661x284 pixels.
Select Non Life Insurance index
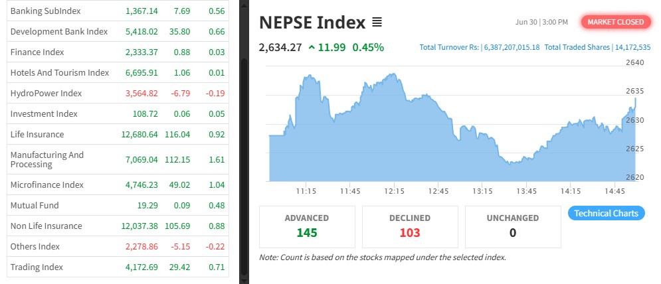[x=46, y=226]
